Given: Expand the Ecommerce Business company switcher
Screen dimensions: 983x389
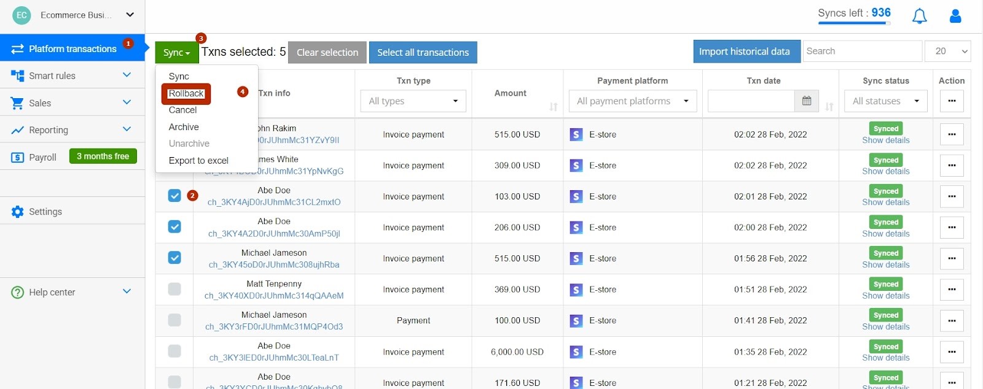Looking at the screenshot, I should coord(130,15).
